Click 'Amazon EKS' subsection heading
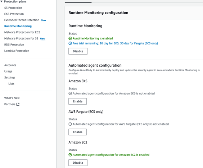Screen dimensions: 203x168 [78, 81]
